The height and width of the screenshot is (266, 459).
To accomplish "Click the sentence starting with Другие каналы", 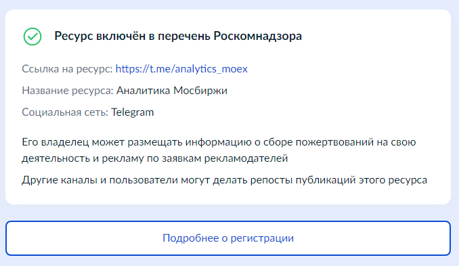I will click(x=225, y=180).
